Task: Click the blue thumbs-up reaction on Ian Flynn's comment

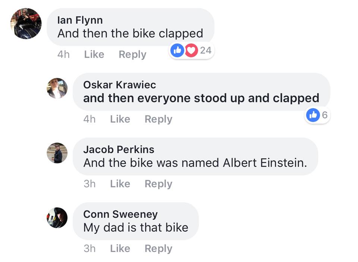Action: [177, 50]
